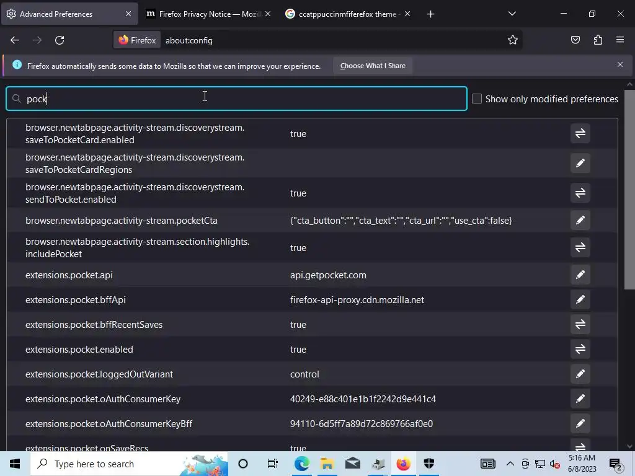
Task: Open File Explorer from taskbar
Action: [327, 464]
